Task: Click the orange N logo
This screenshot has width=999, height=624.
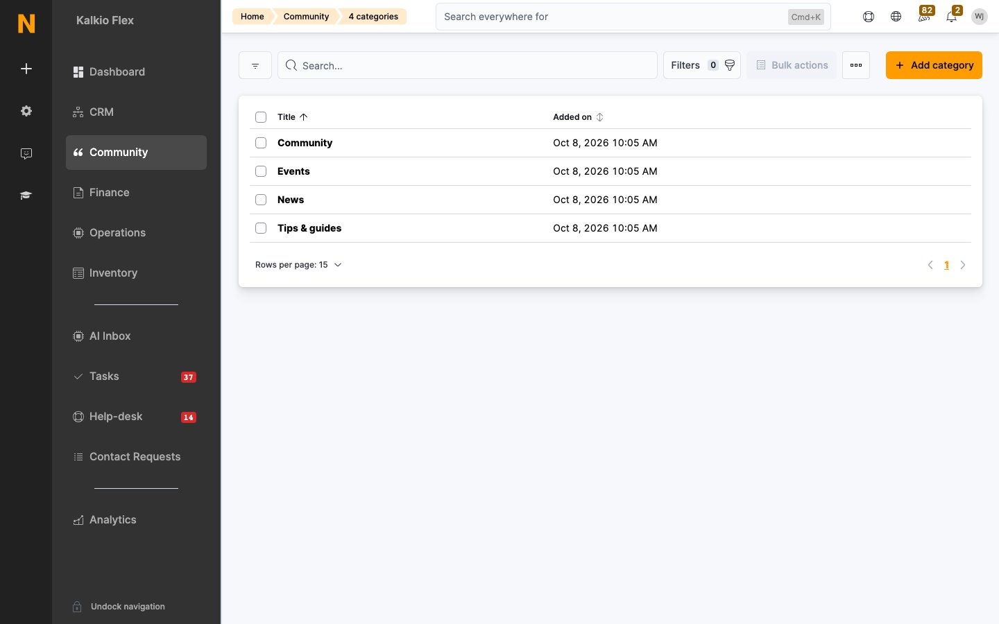Action: click(x=26, y=24)
